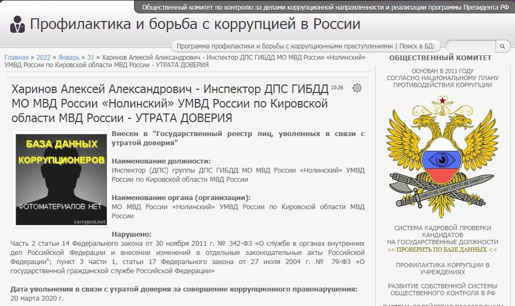The height and width of the screenshot is (306, 515).
Task: Click the 'Наименование должности:' label
Action: click(161, 161)
